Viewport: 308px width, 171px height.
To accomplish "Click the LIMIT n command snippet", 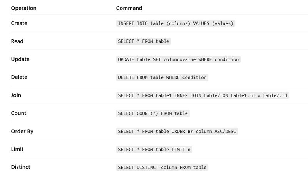I will tap(154, 150).
